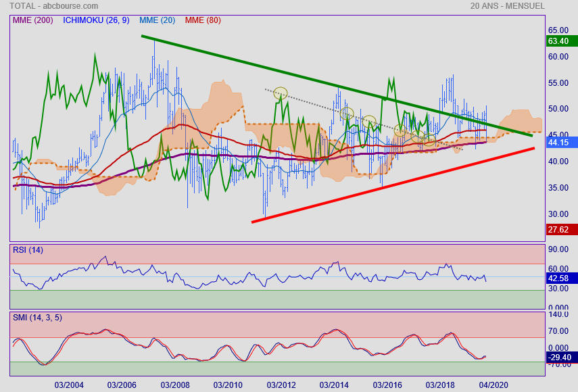Click the RSI value tag 42.58
This screenshot has width=578, height=392.
[x=561, y=278]
